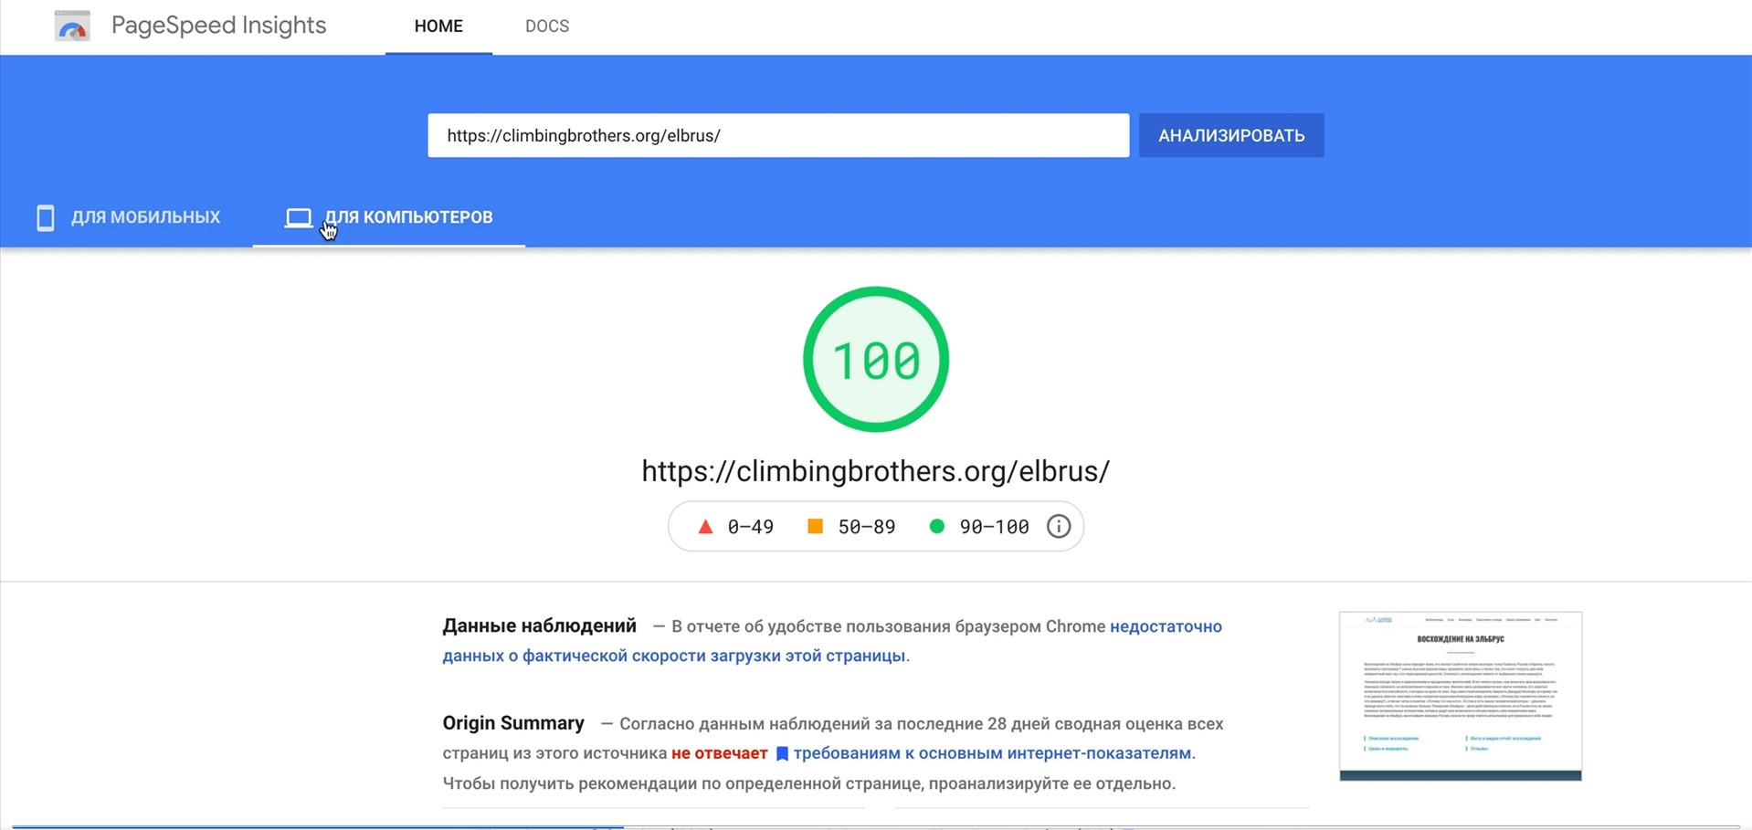Screen dimensions: 1752x830
Task: Click the blue bookmark icon in Origin Summary
Action: 782,754
